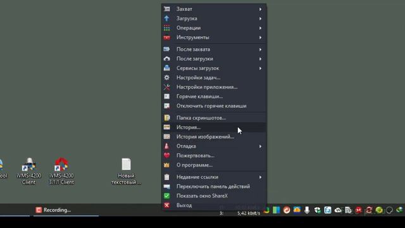Expand the Отладка submenu arrow

coord(260,146)
